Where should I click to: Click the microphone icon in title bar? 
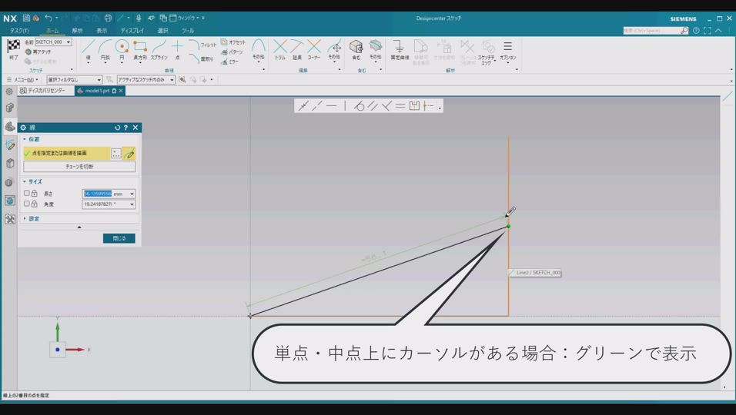139,18
